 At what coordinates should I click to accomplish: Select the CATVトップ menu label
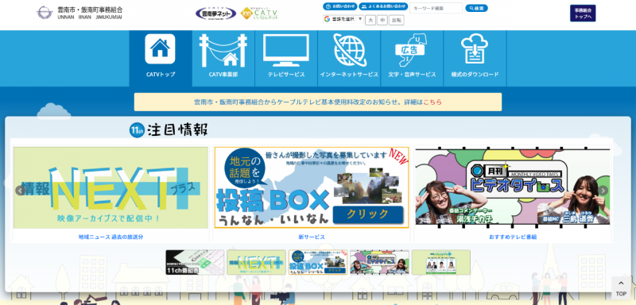161,75
